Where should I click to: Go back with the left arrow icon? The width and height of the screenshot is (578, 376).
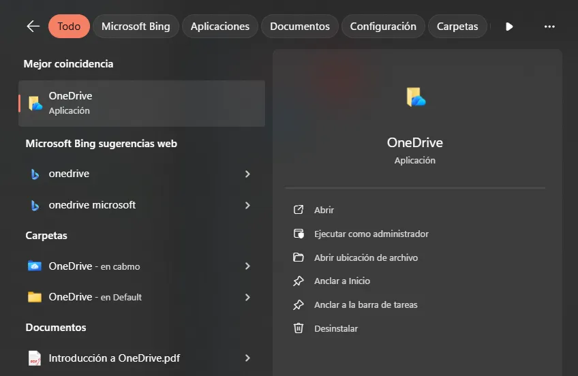point(33,26)
